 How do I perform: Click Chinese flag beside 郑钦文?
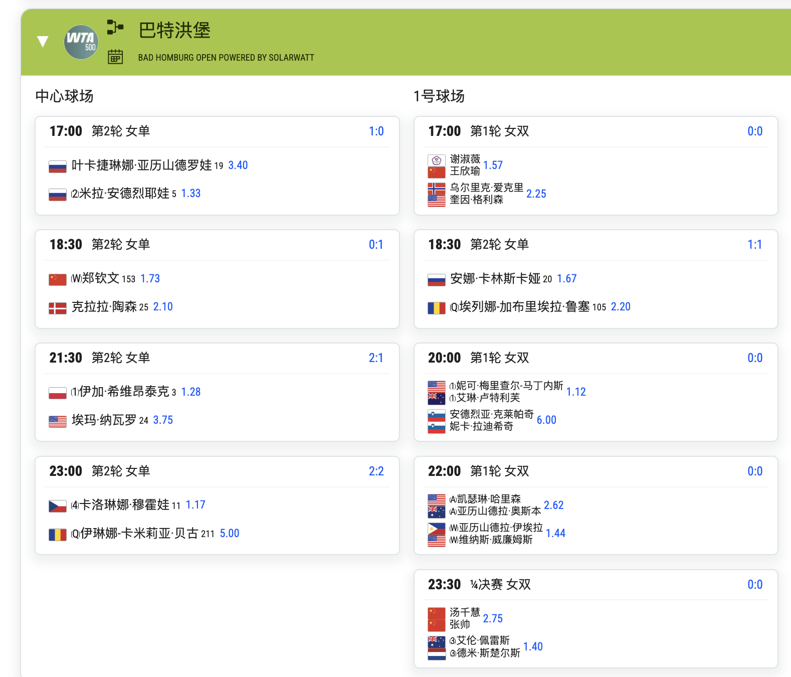tap(58, 279)
